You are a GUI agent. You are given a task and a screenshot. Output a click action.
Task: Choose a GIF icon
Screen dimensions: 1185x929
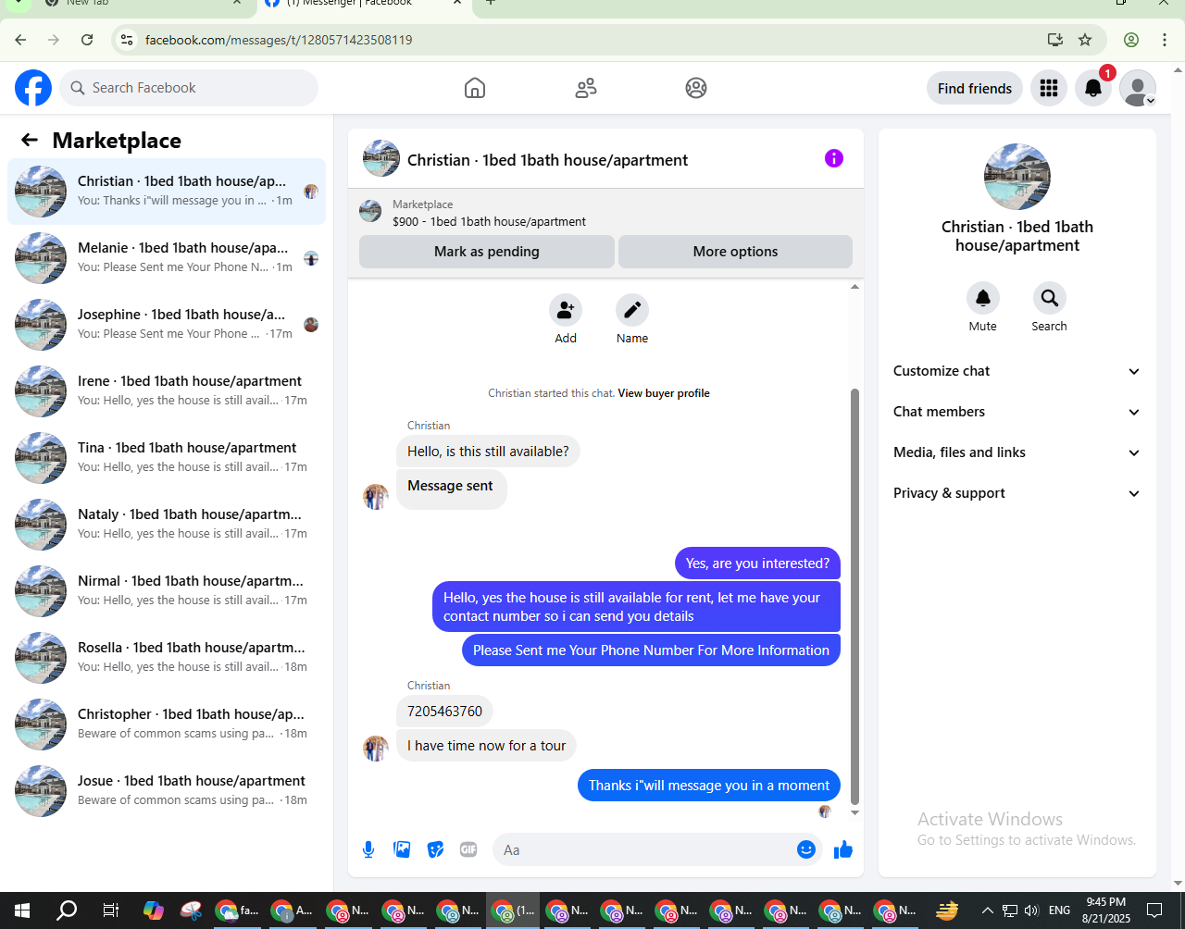[x=468, y=849]
